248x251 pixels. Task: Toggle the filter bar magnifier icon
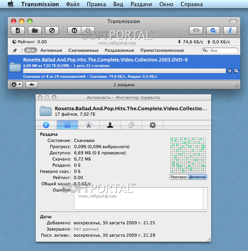coord(213,31)
